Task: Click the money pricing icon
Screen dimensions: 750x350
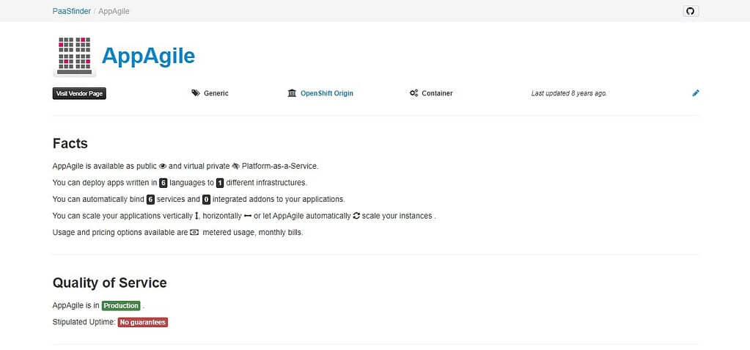Action: point(194,232)
